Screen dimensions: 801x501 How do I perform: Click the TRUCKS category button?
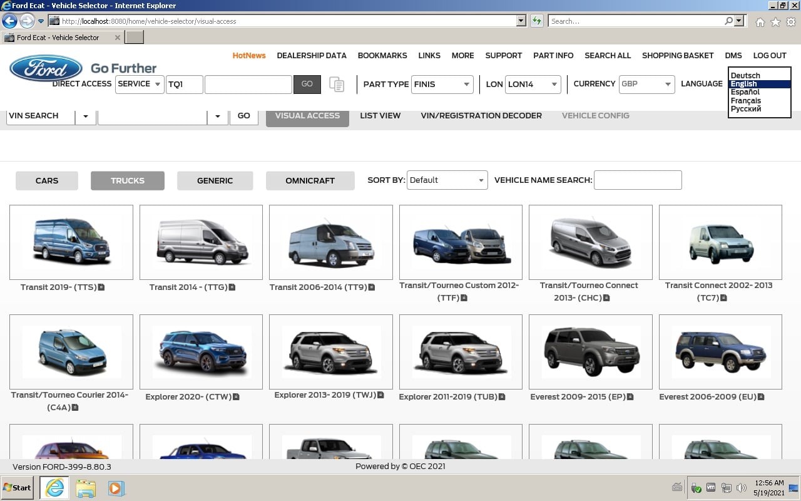tap(128, 180)
